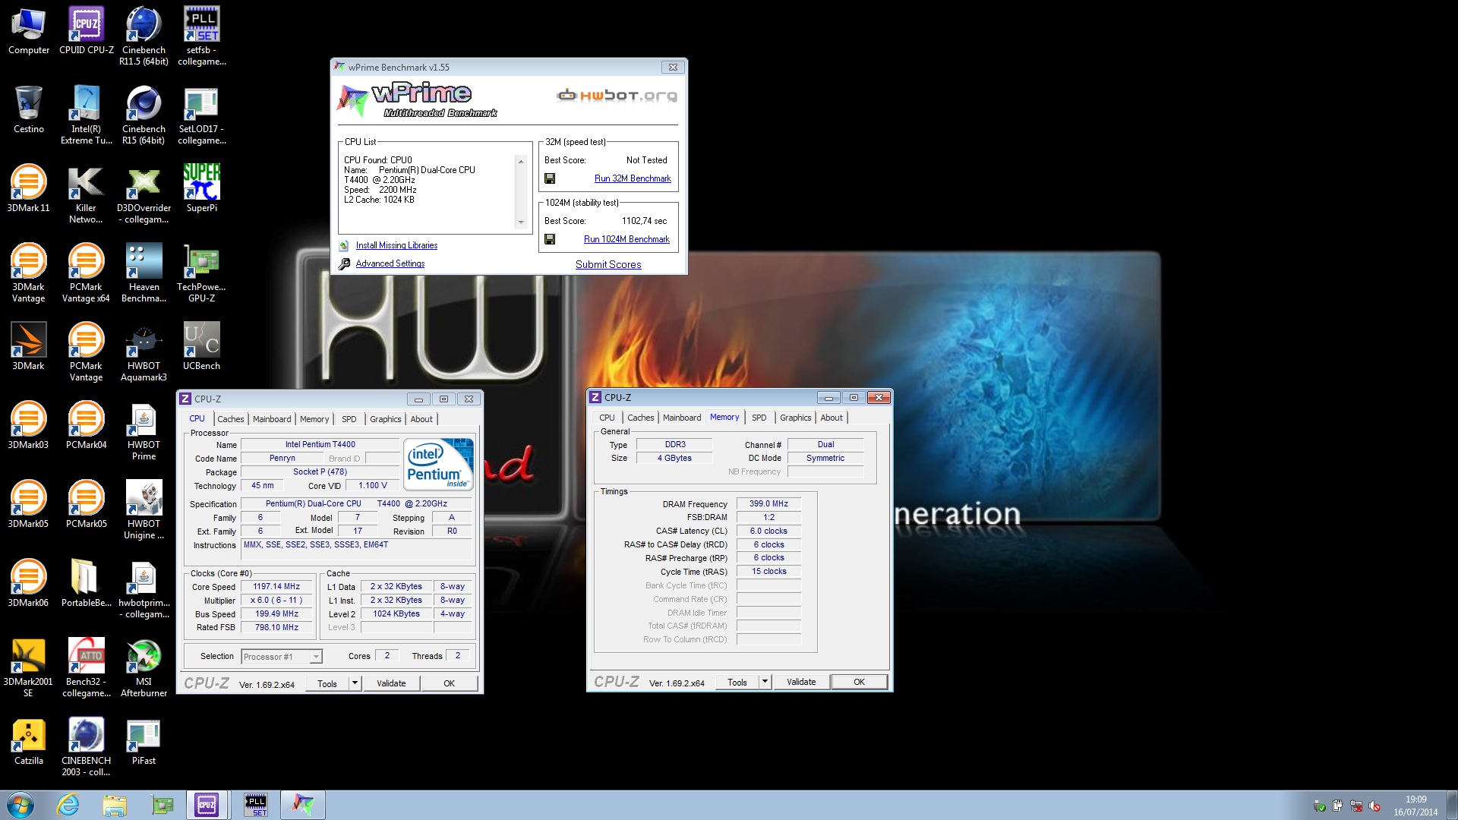This screenshot has height=820, width=1458.
Task: Open 3DMark Vantage desktop icon
Action: point(29,273)
